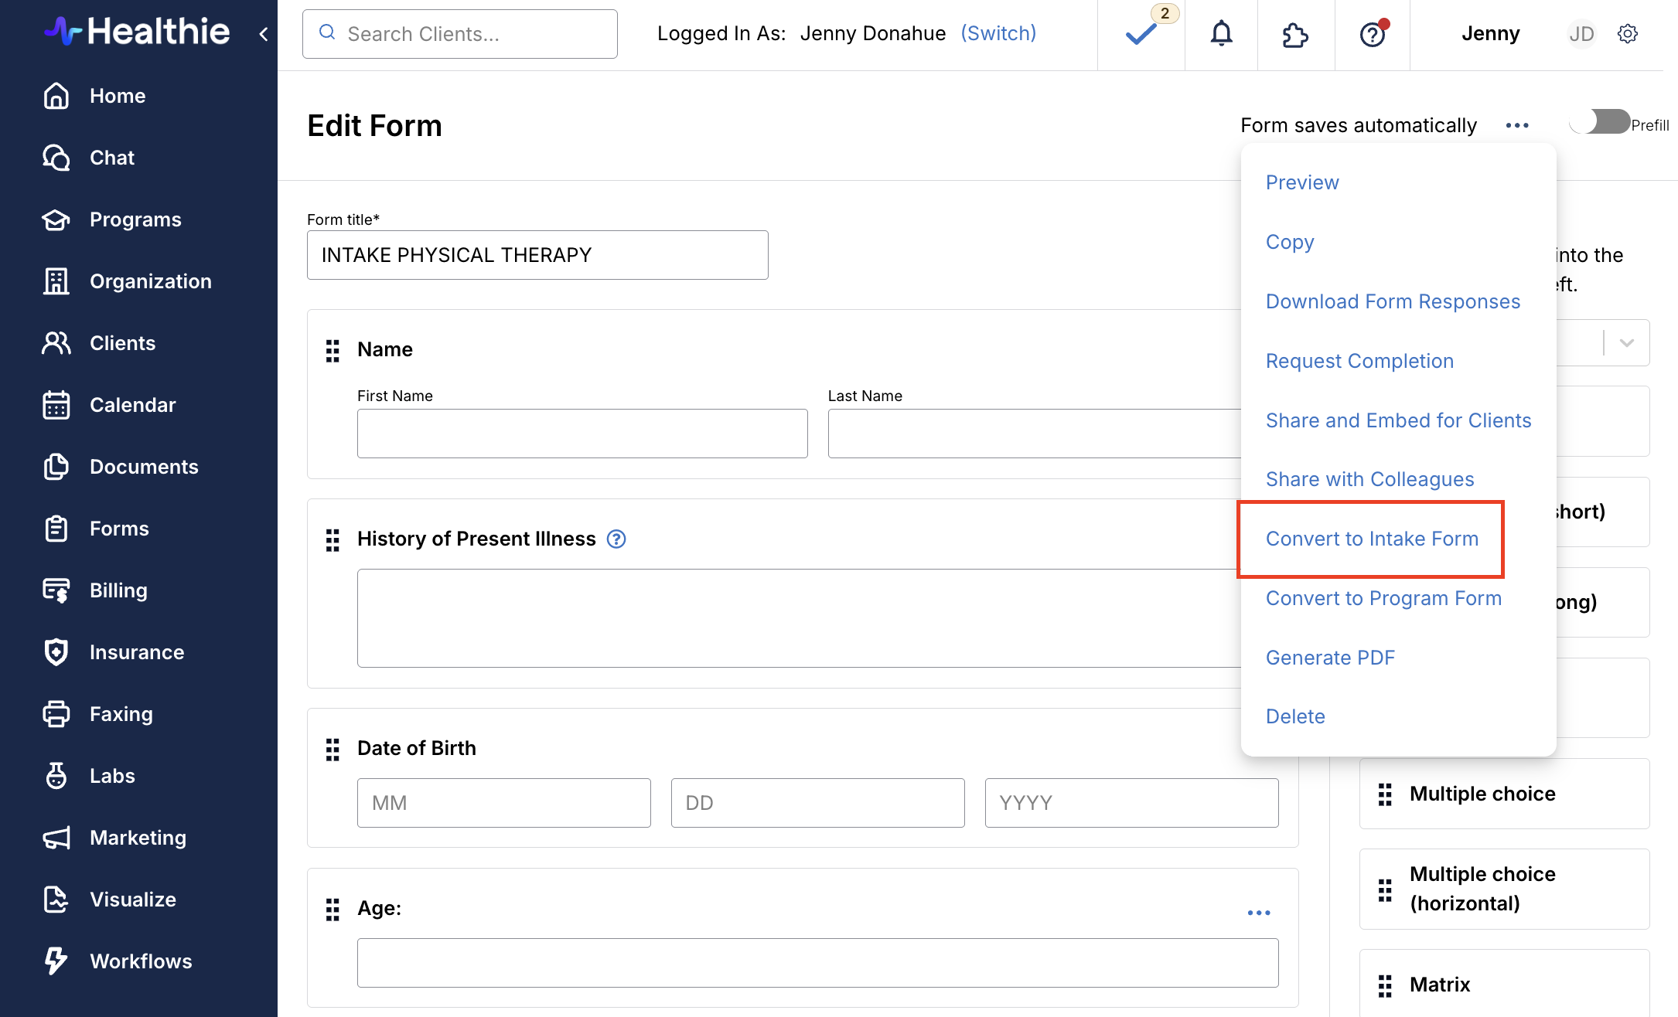Choose Generate PDF from the menu
1678x1017 pixels.
[1329, 658]
